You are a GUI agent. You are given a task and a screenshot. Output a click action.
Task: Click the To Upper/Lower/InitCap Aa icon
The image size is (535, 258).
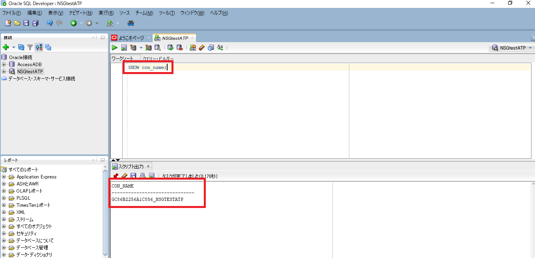coord(220,48)
